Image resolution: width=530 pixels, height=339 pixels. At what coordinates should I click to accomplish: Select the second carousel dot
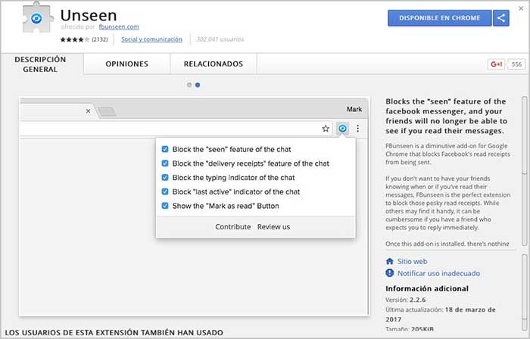tap(198, 85)
